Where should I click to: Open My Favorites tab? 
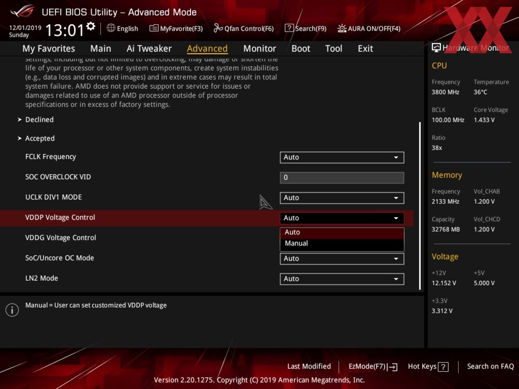[48, 48]
